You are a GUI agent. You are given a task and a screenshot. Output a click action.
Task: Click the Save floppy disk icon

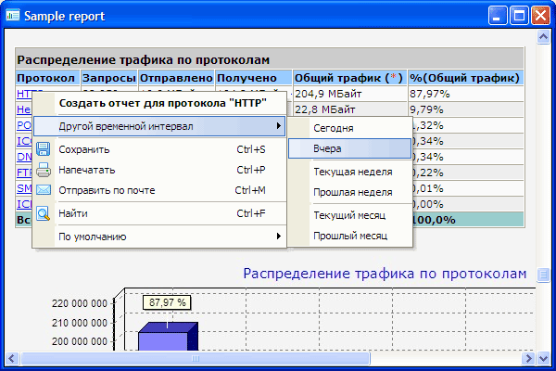(44, 149)
